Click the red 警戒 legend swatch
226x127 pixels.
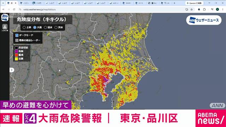click(x=17, y=55)
